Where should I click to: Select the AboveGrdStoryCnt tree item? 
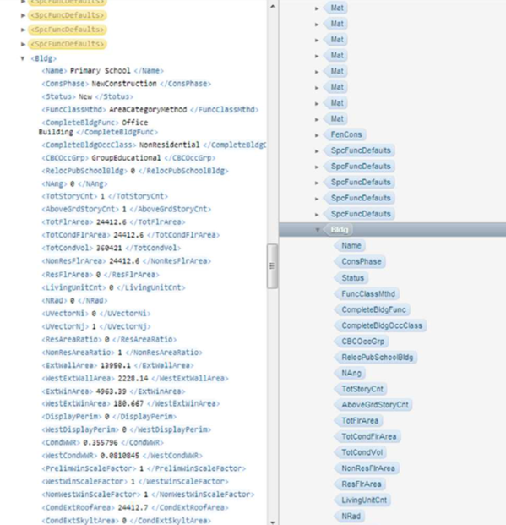374,405
